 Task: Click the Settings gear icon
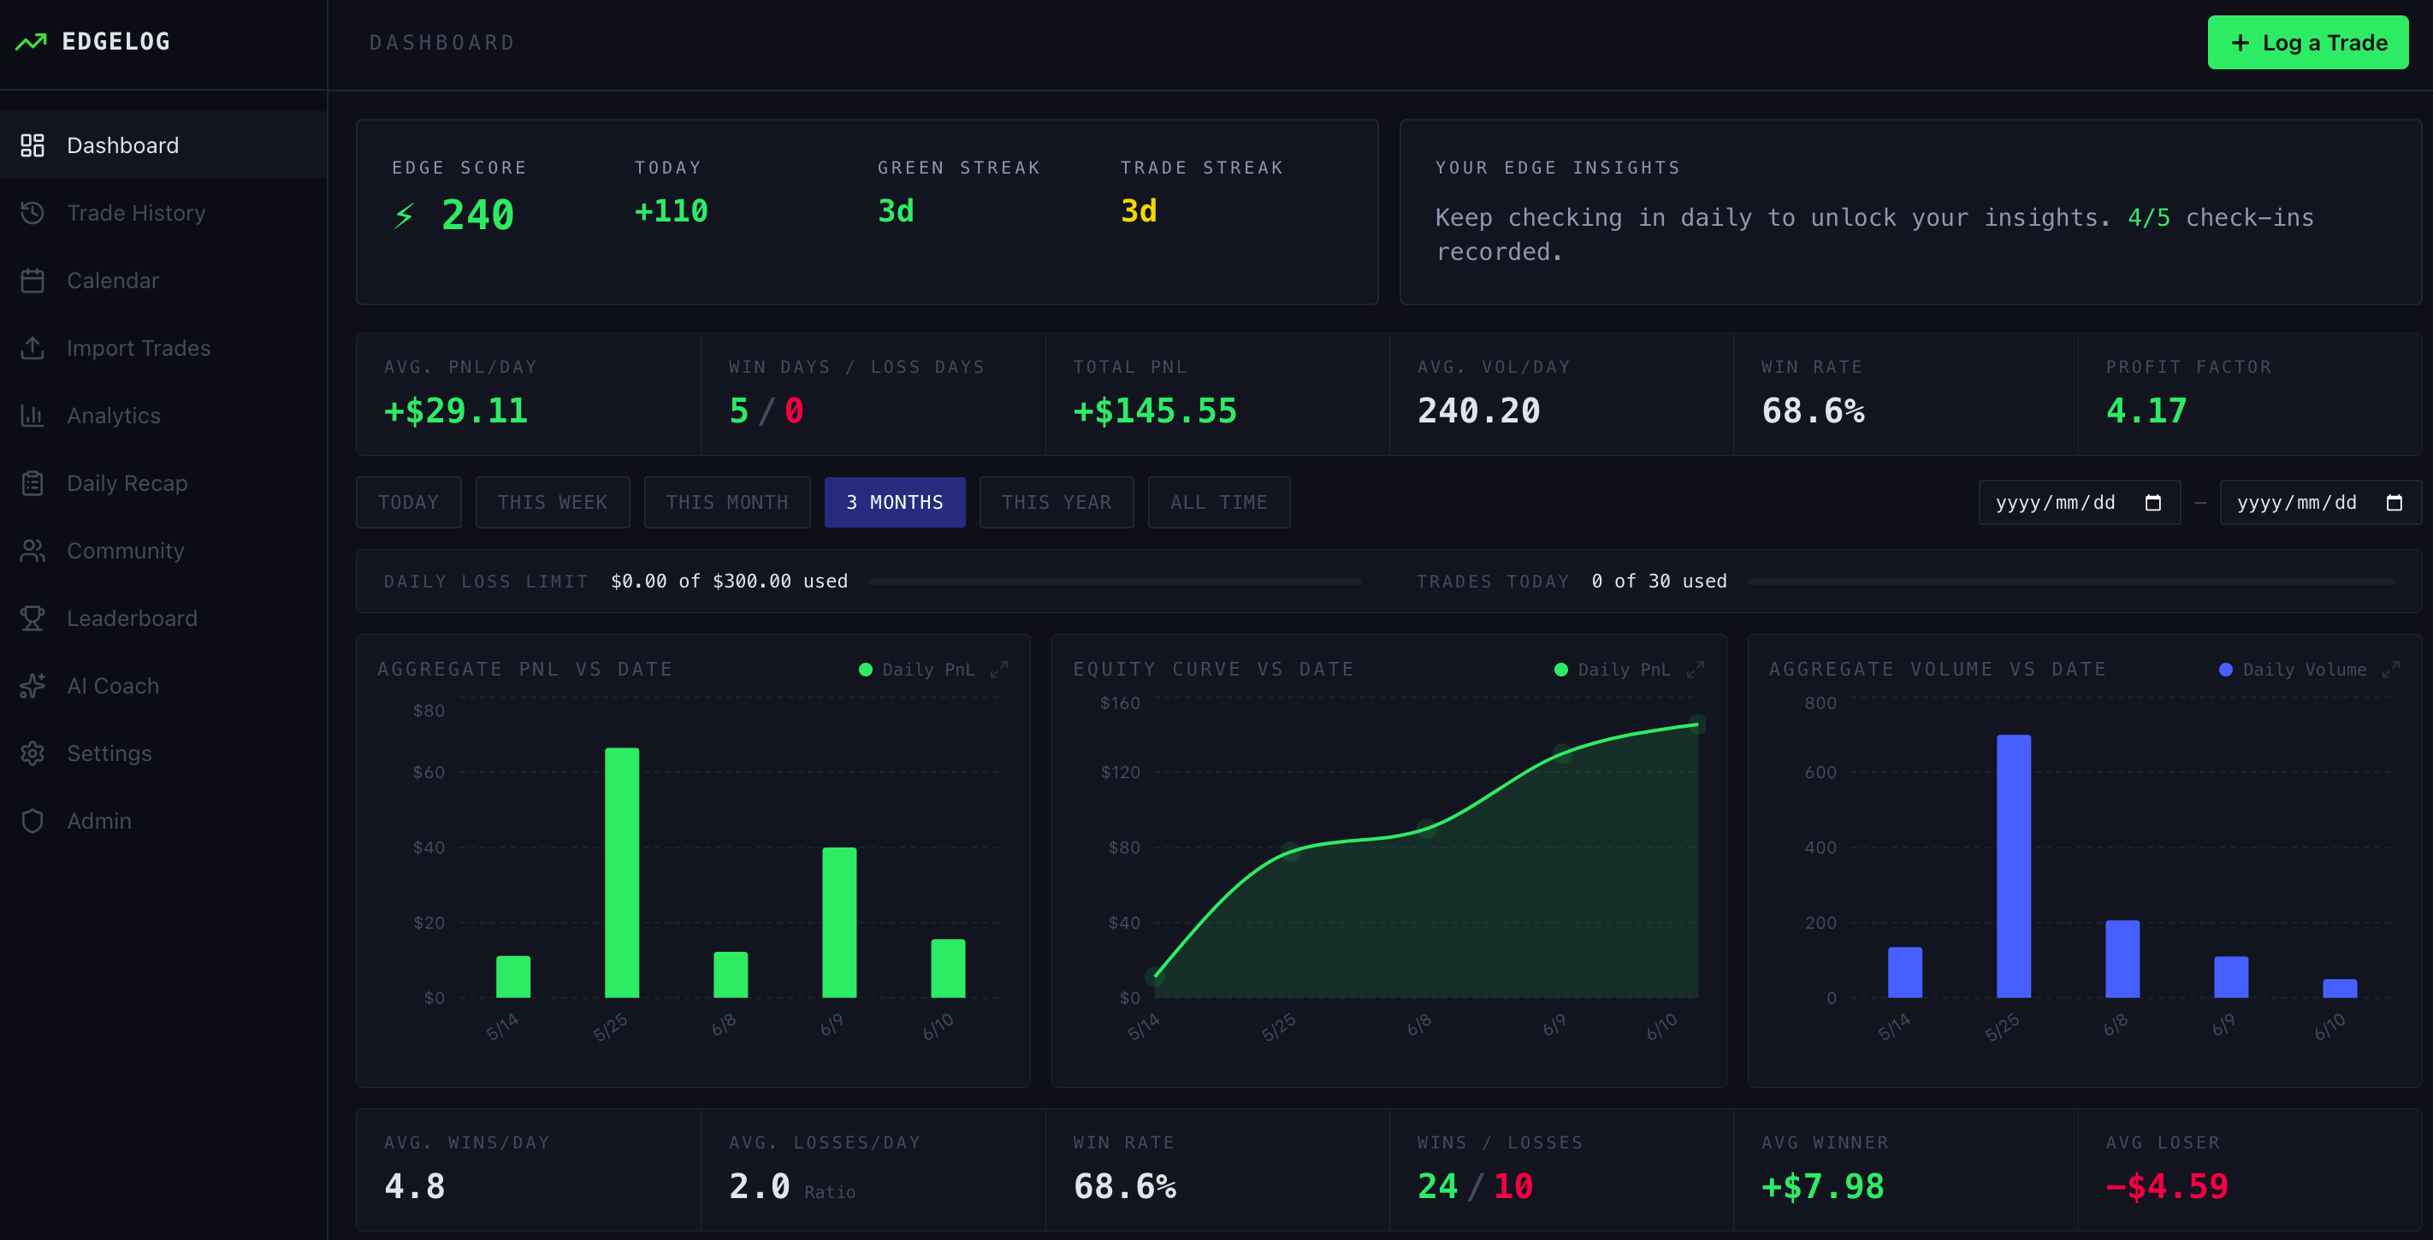(33, 753)
